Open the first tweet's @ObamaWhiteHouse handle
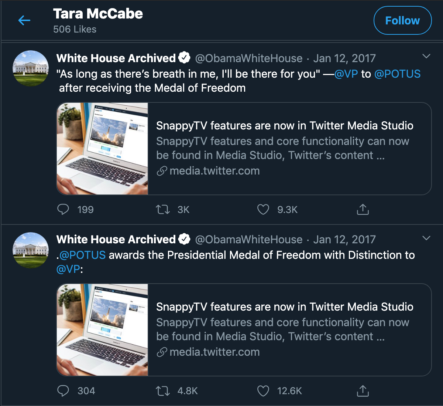This screenshot has height=406, width=443. click(x=249, y=58)
